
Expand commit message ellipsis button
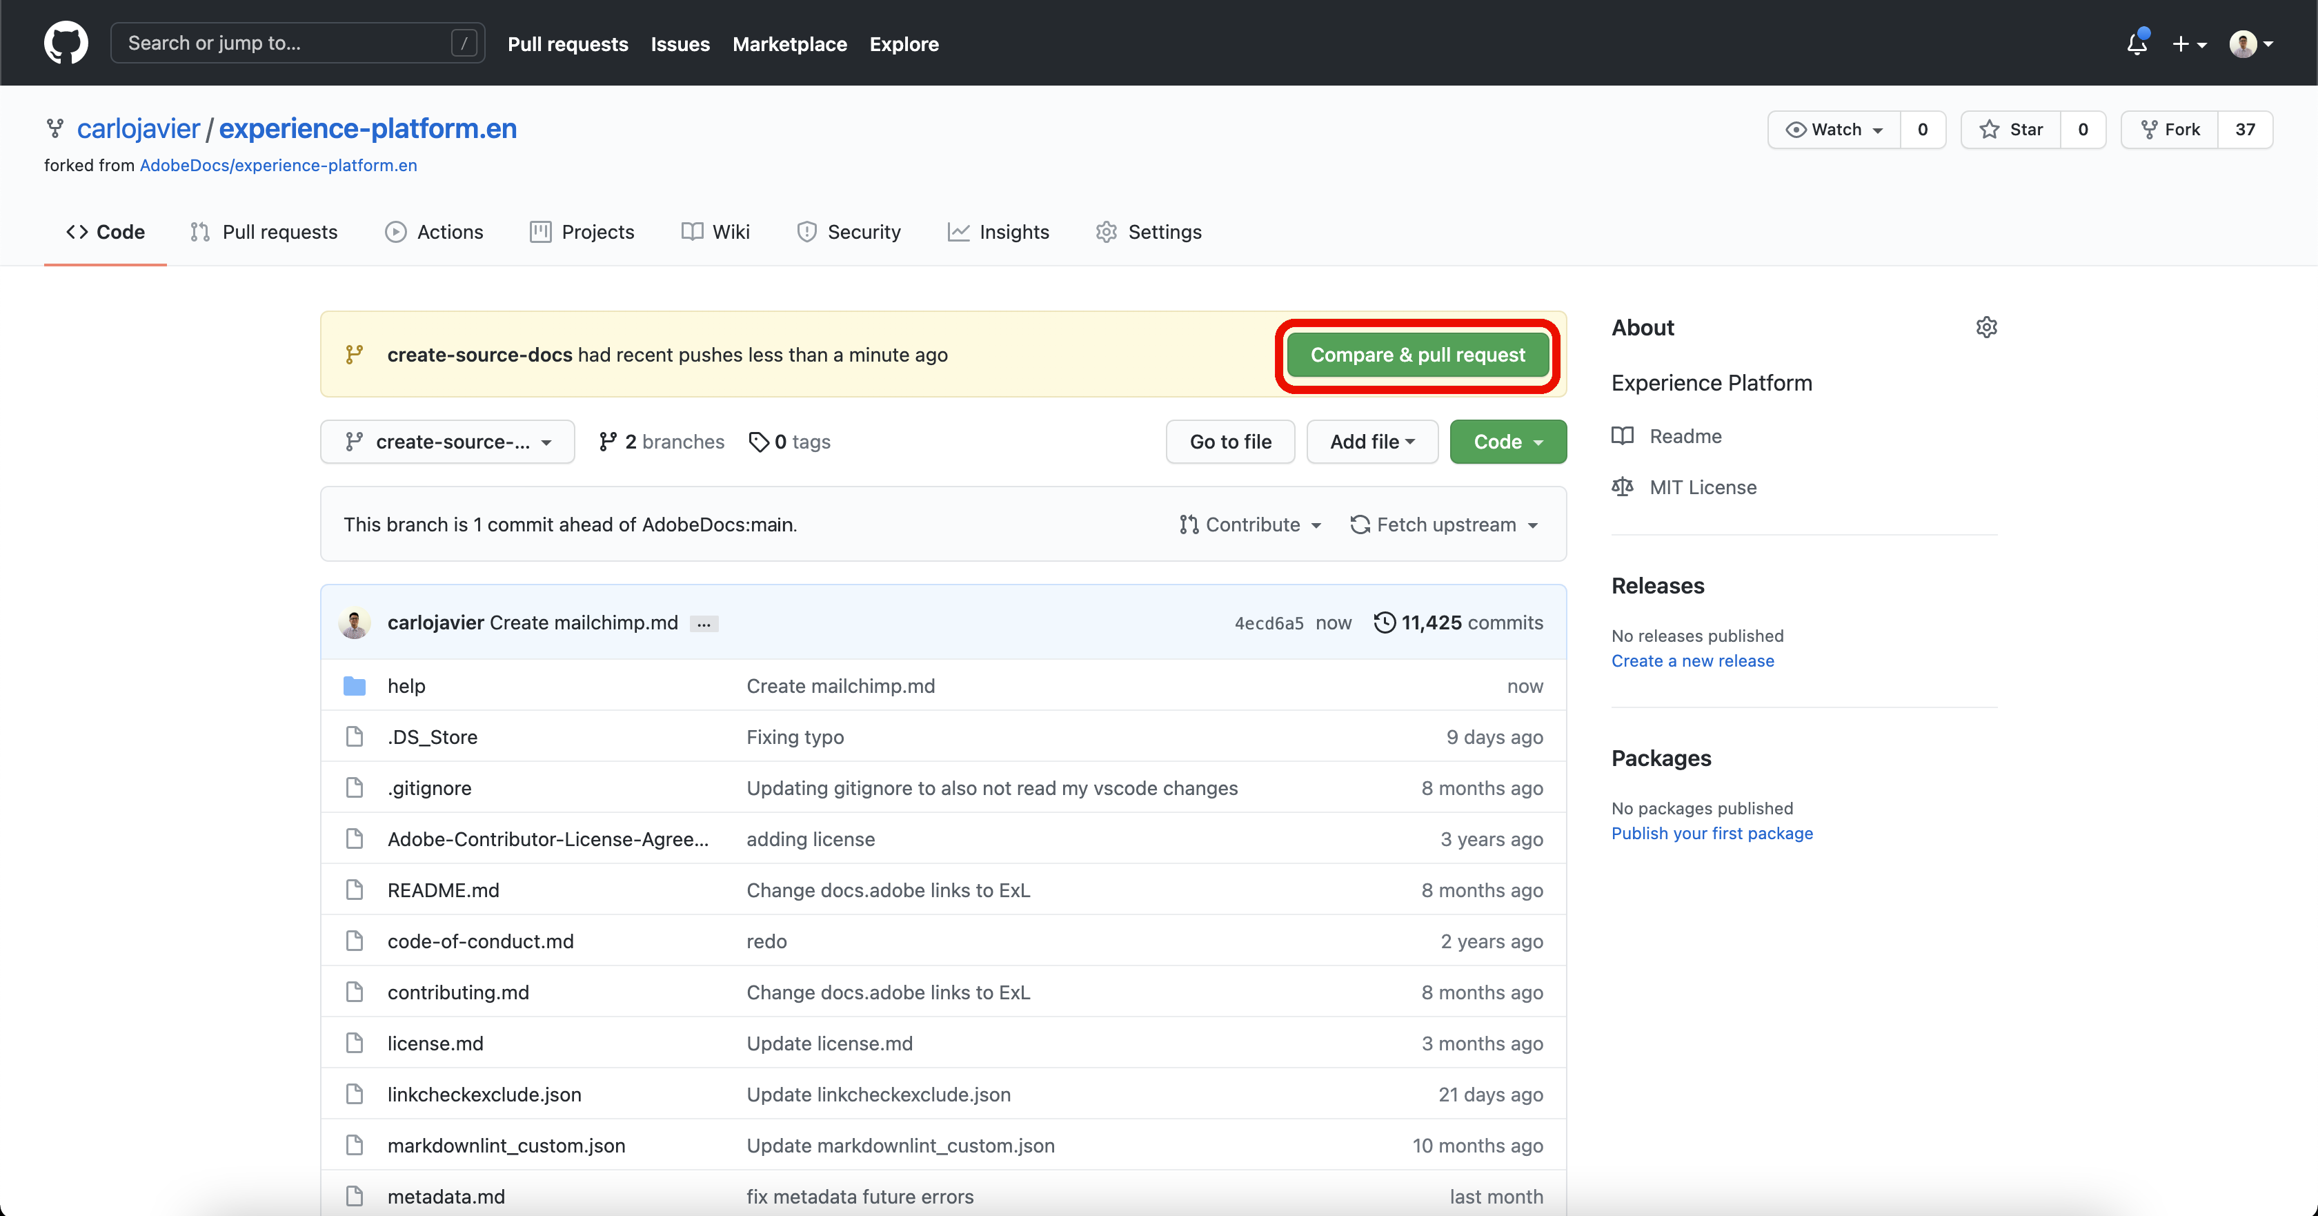pos(704,624)
